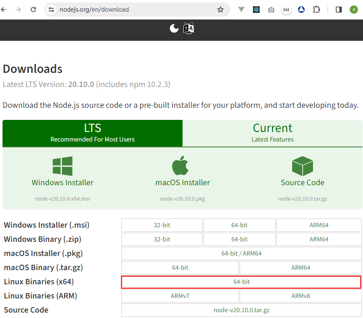The image size is (363, 318).
Task: Switch to the Current Latest Features tab
Action: coord(273,133)
